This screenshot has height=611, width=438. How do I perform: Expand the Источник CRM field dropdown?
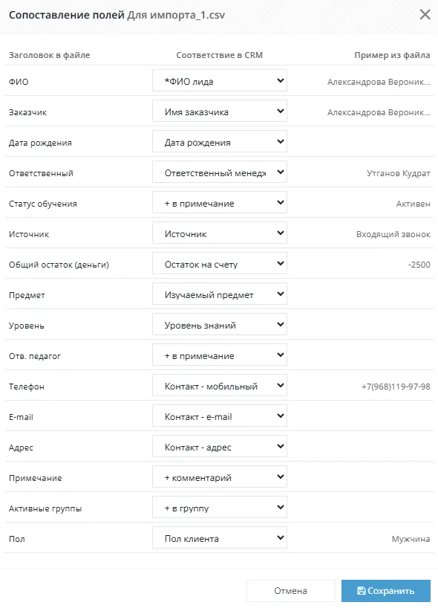tap(220, 233)
